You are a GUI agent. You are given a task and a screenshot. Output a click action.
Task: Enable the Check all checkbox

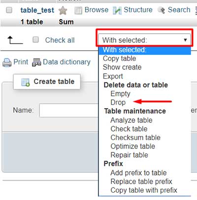(x=35, y=40)
